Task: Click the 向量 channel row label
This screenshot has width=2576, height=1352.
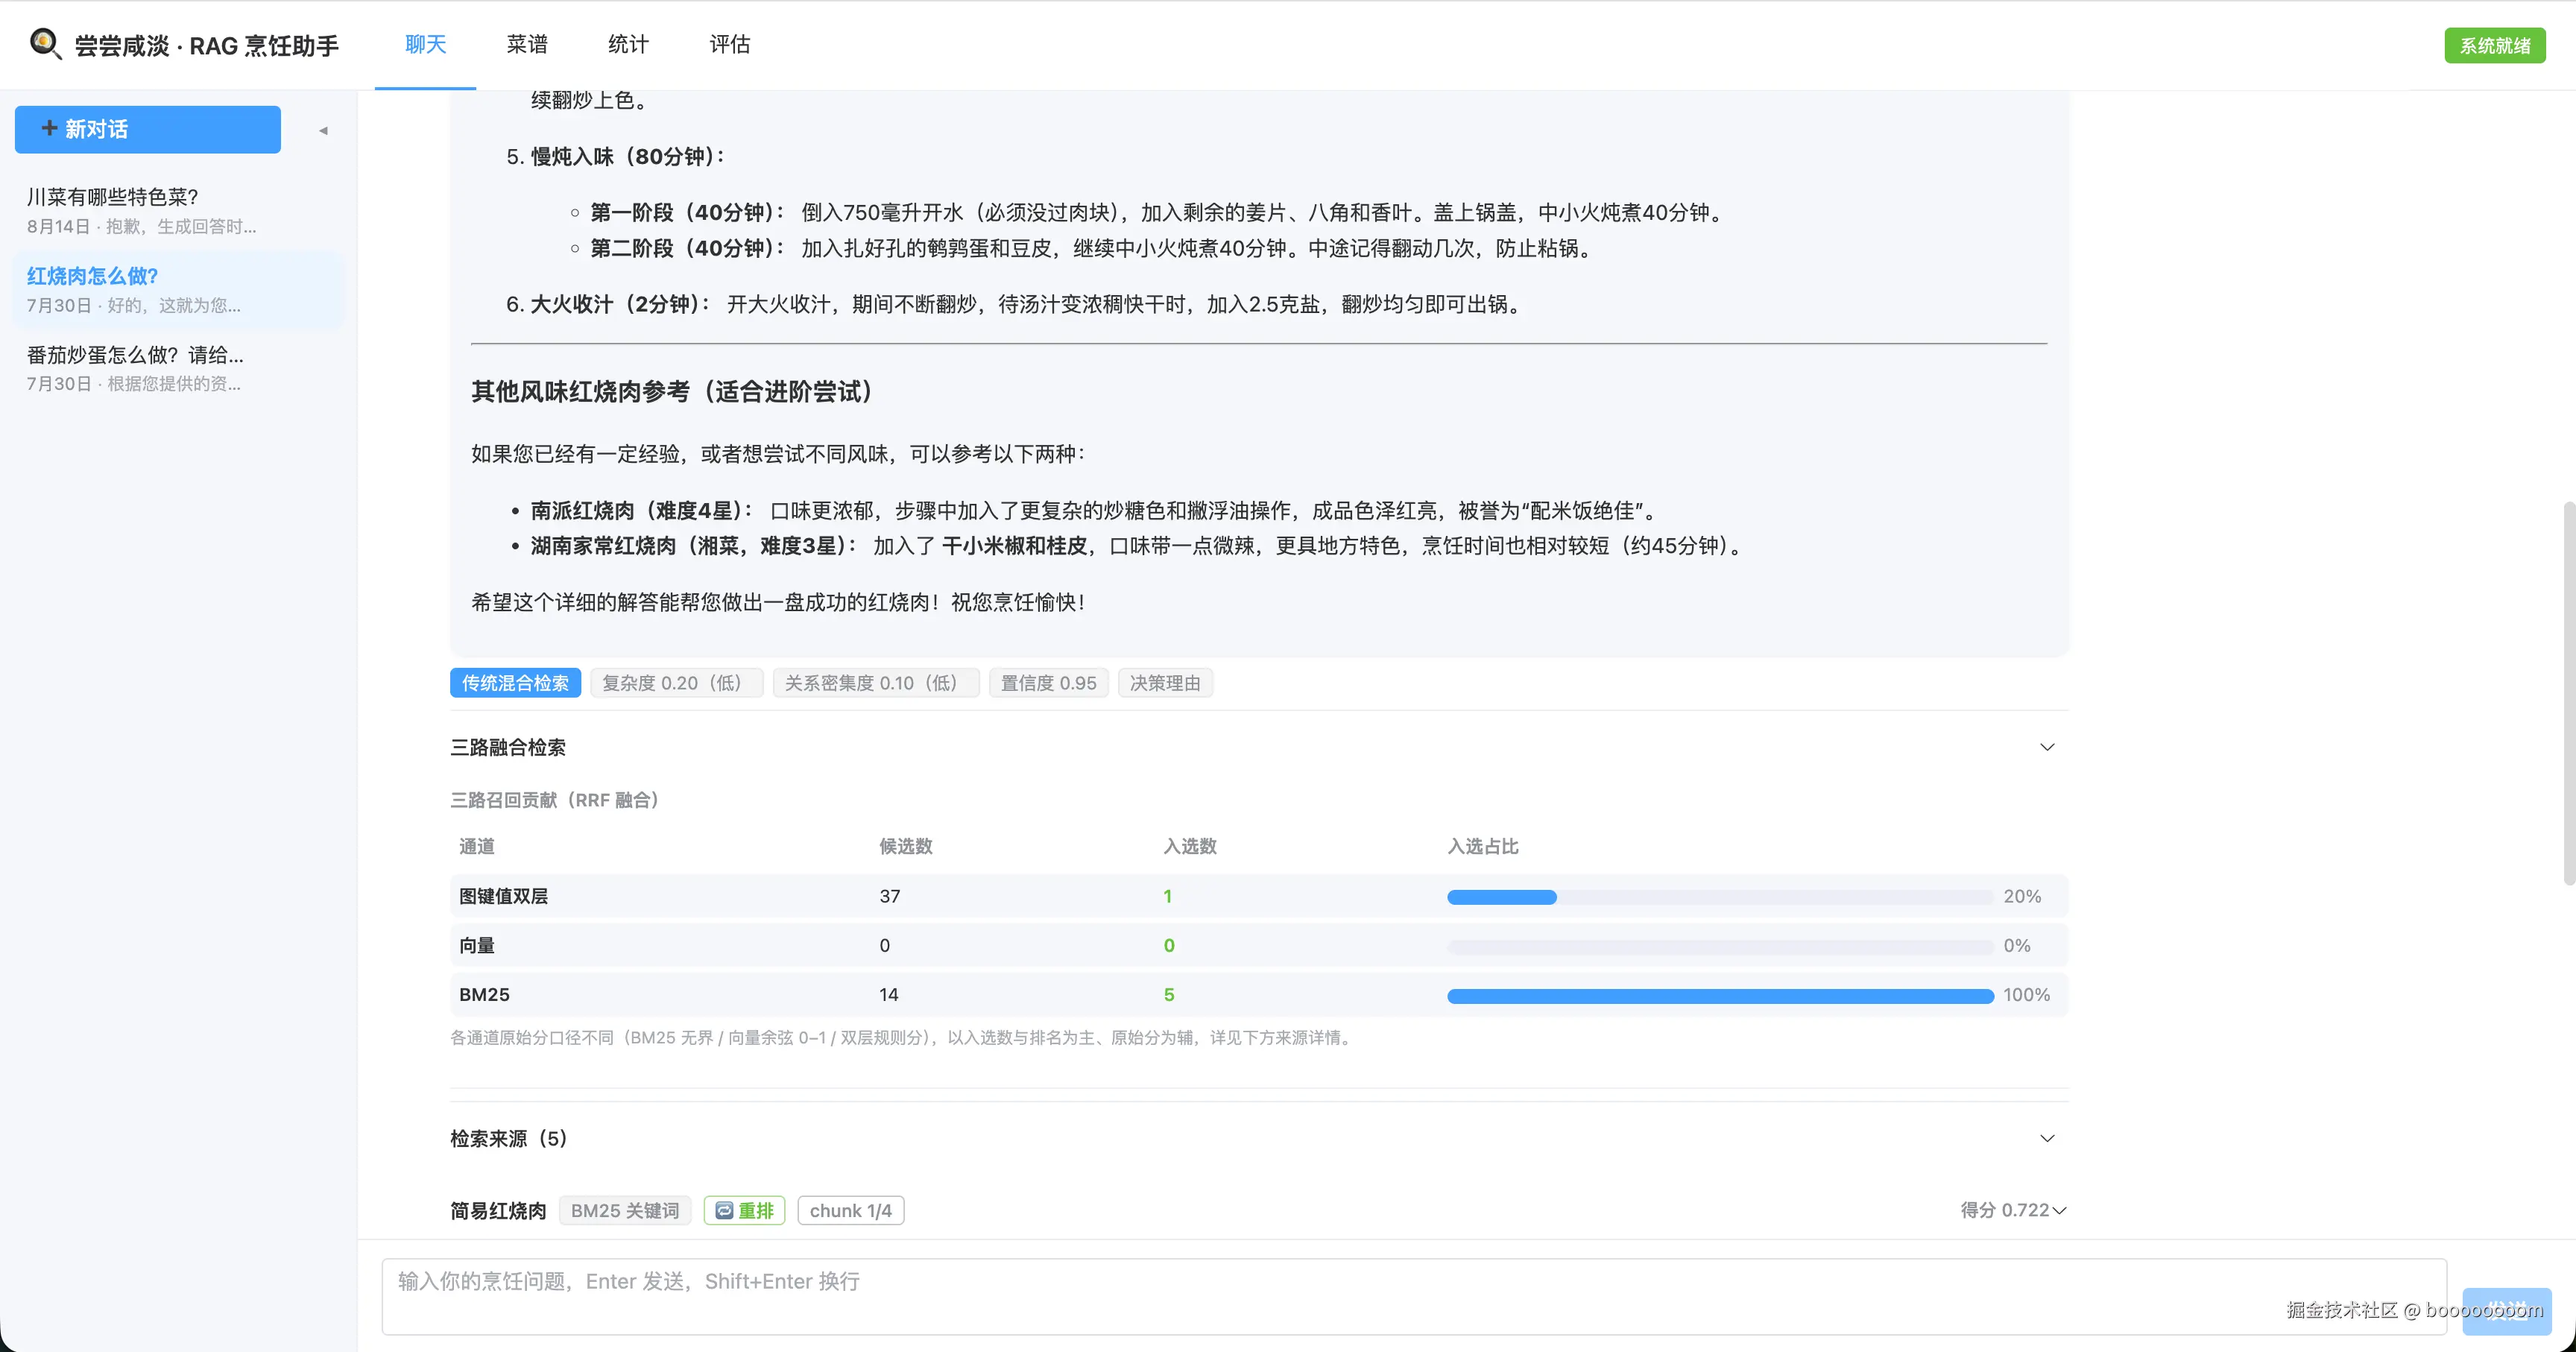Action: click(x=477, y=945)
